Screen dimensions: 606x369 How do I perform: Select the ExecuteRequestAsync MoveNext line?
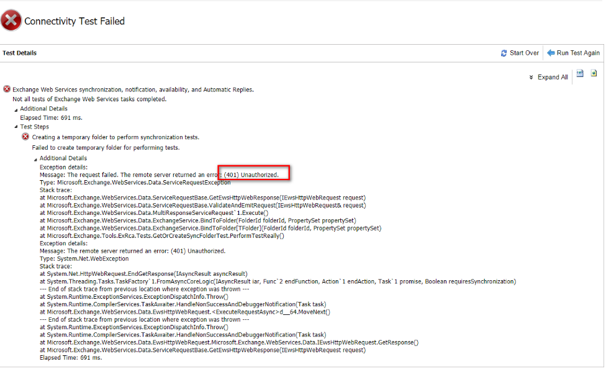click(x=185, y=312)
